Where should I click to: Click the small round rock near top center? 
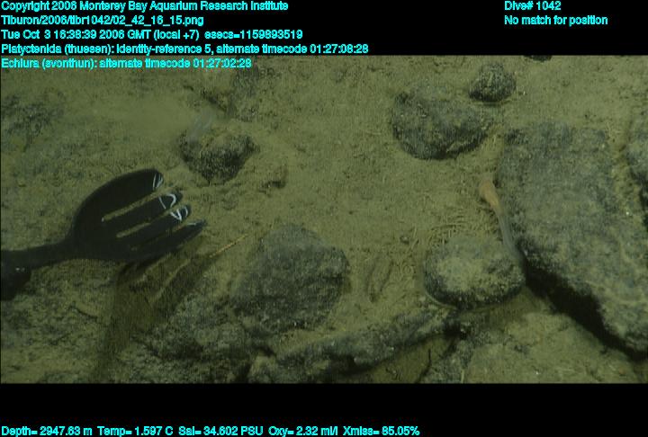tap(492, 83)
